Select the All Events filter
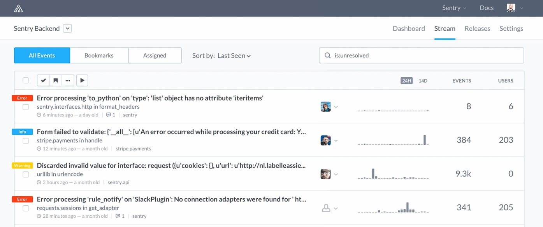The height and width of the screenshot is (227, 543). pyautogui.click(x=42, y=55)
